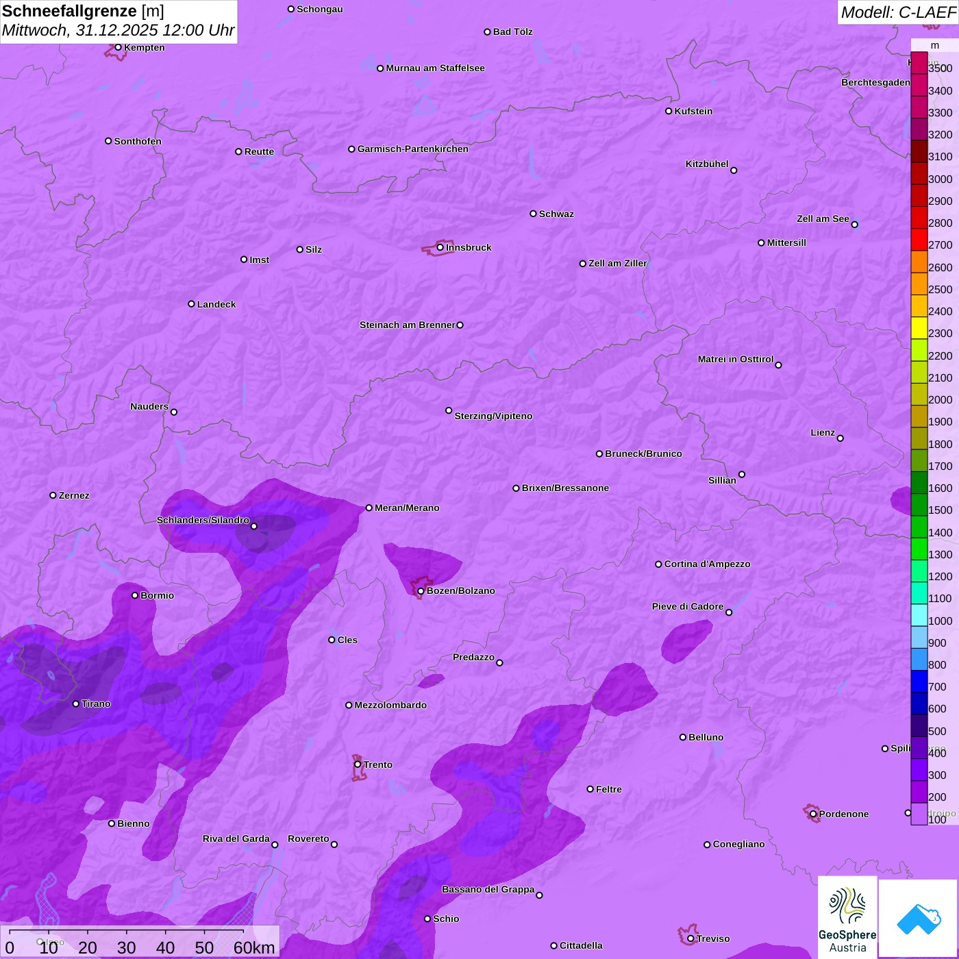Click the date 'Mittwoch, 31.12.2025 12:00 Uhr'
Screen dimensions: 959x959
119,31
